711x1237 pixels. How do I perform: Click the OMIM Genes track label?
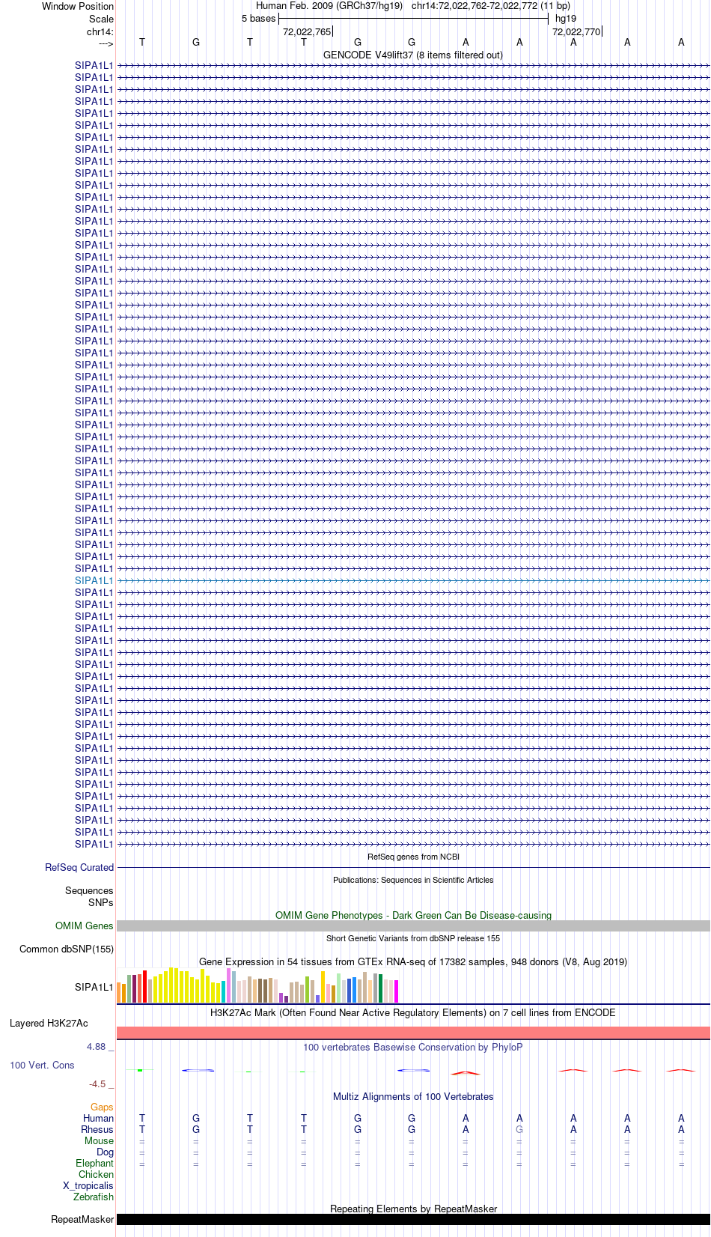pyautogui.click(x=85, y=926)
